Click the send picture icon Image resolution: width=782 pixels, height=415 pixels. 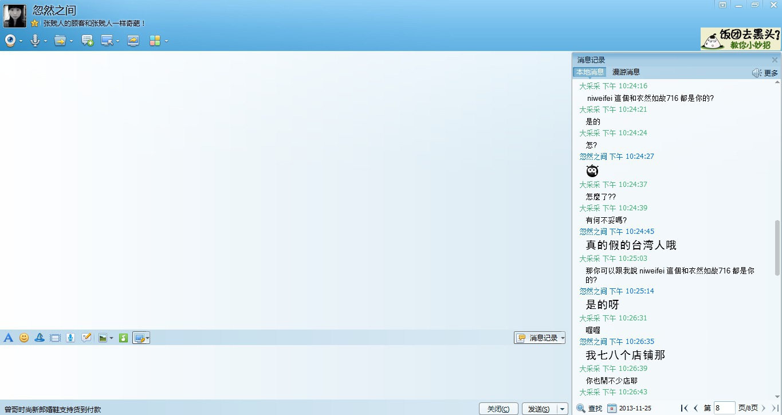103,338
